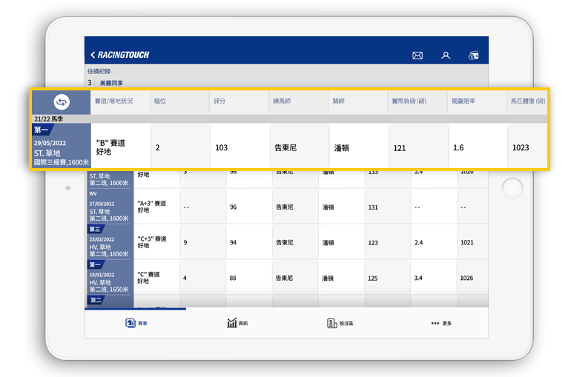Click the 評分 rating column header
The height and width of the screenshot is (377, 571).
[x=220, y=101]
